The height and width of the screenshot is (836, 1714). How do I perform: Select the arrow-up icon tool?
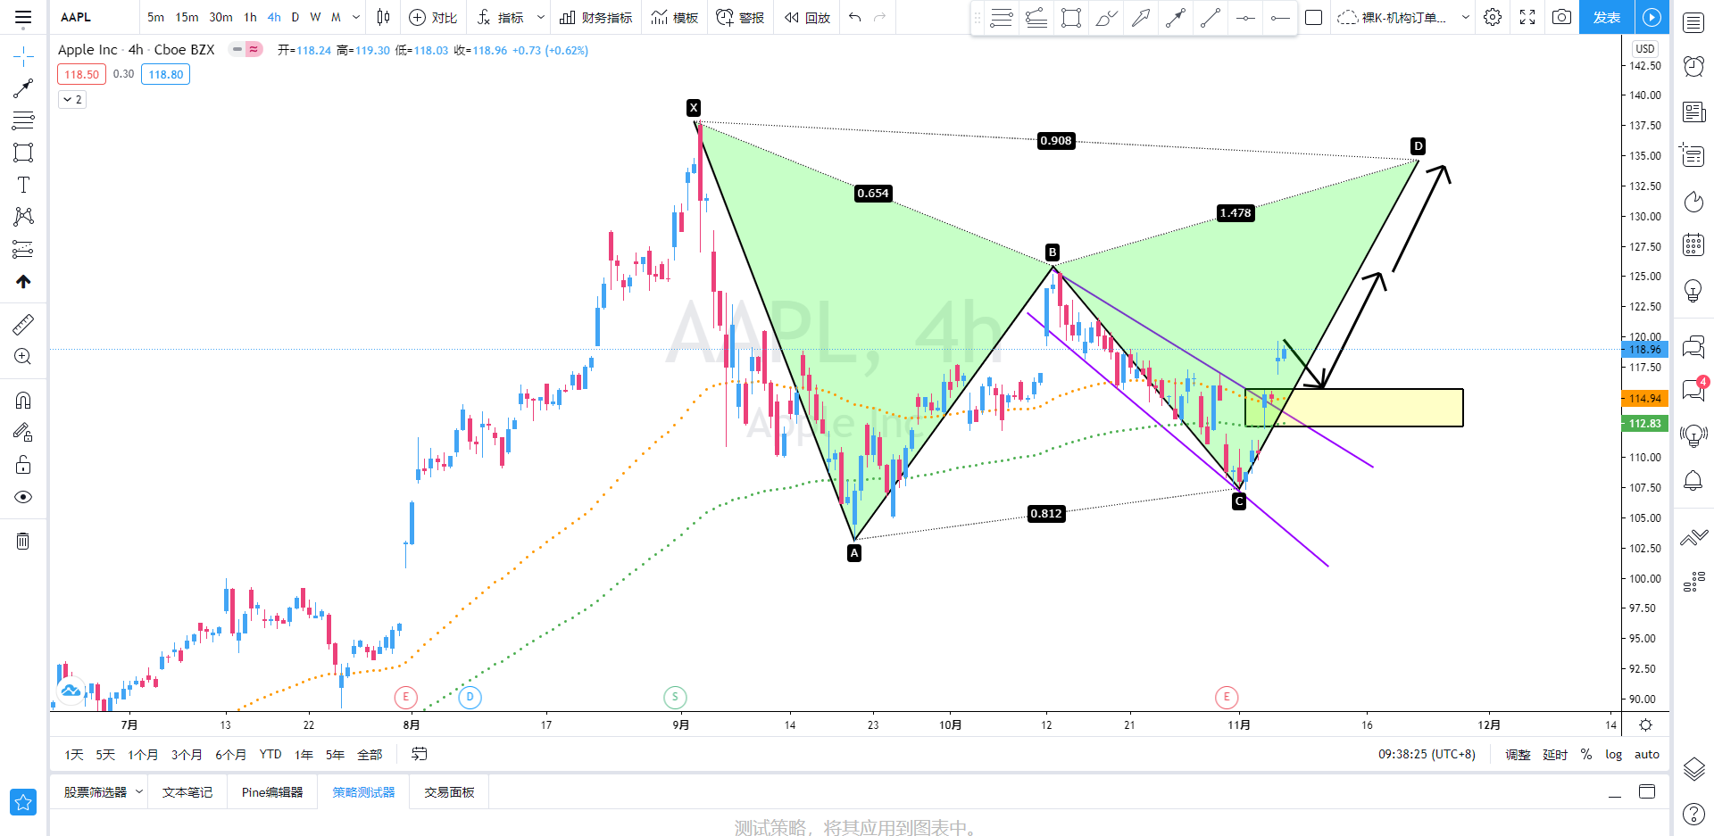coord(23,281)
